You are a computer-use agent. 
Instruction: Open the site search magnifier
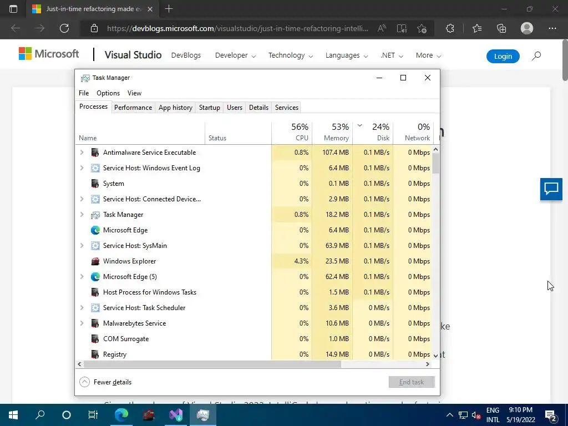[536, 56]
